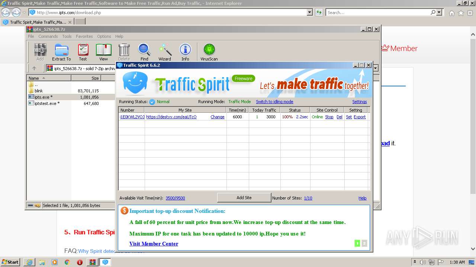Open the destyy.com site URL link
The width and height of the screenshot is (476, 267).
171,117
